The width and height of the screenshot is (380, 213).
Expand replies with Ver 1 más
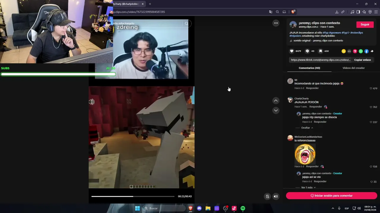(x=308, y=188)
